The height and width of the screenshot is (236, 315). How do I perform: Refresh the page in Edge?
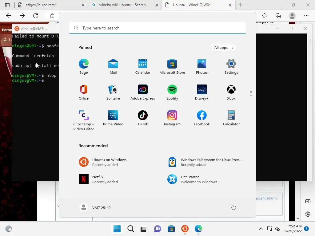(36, 15)
